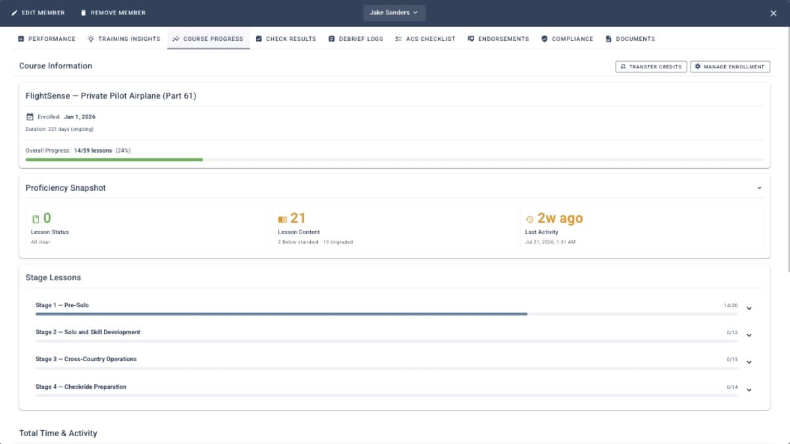Screen dimensions: 790x444
Task: View the Compliance tab
Action: tap(567, 39)
